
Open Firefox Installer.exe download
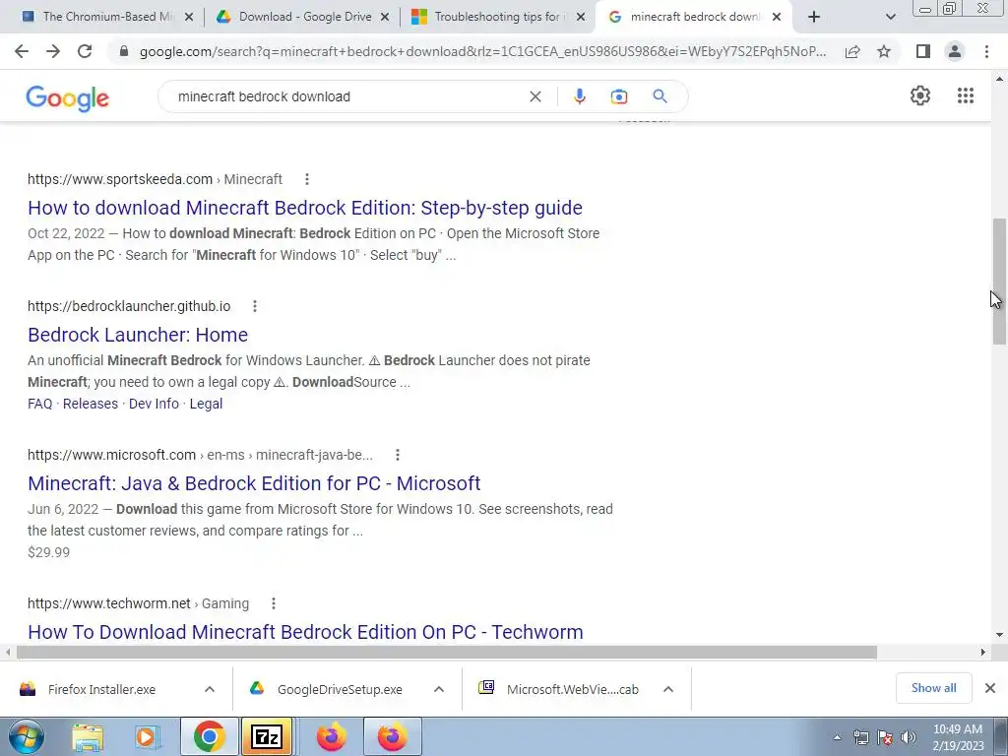tap(101, 690)
